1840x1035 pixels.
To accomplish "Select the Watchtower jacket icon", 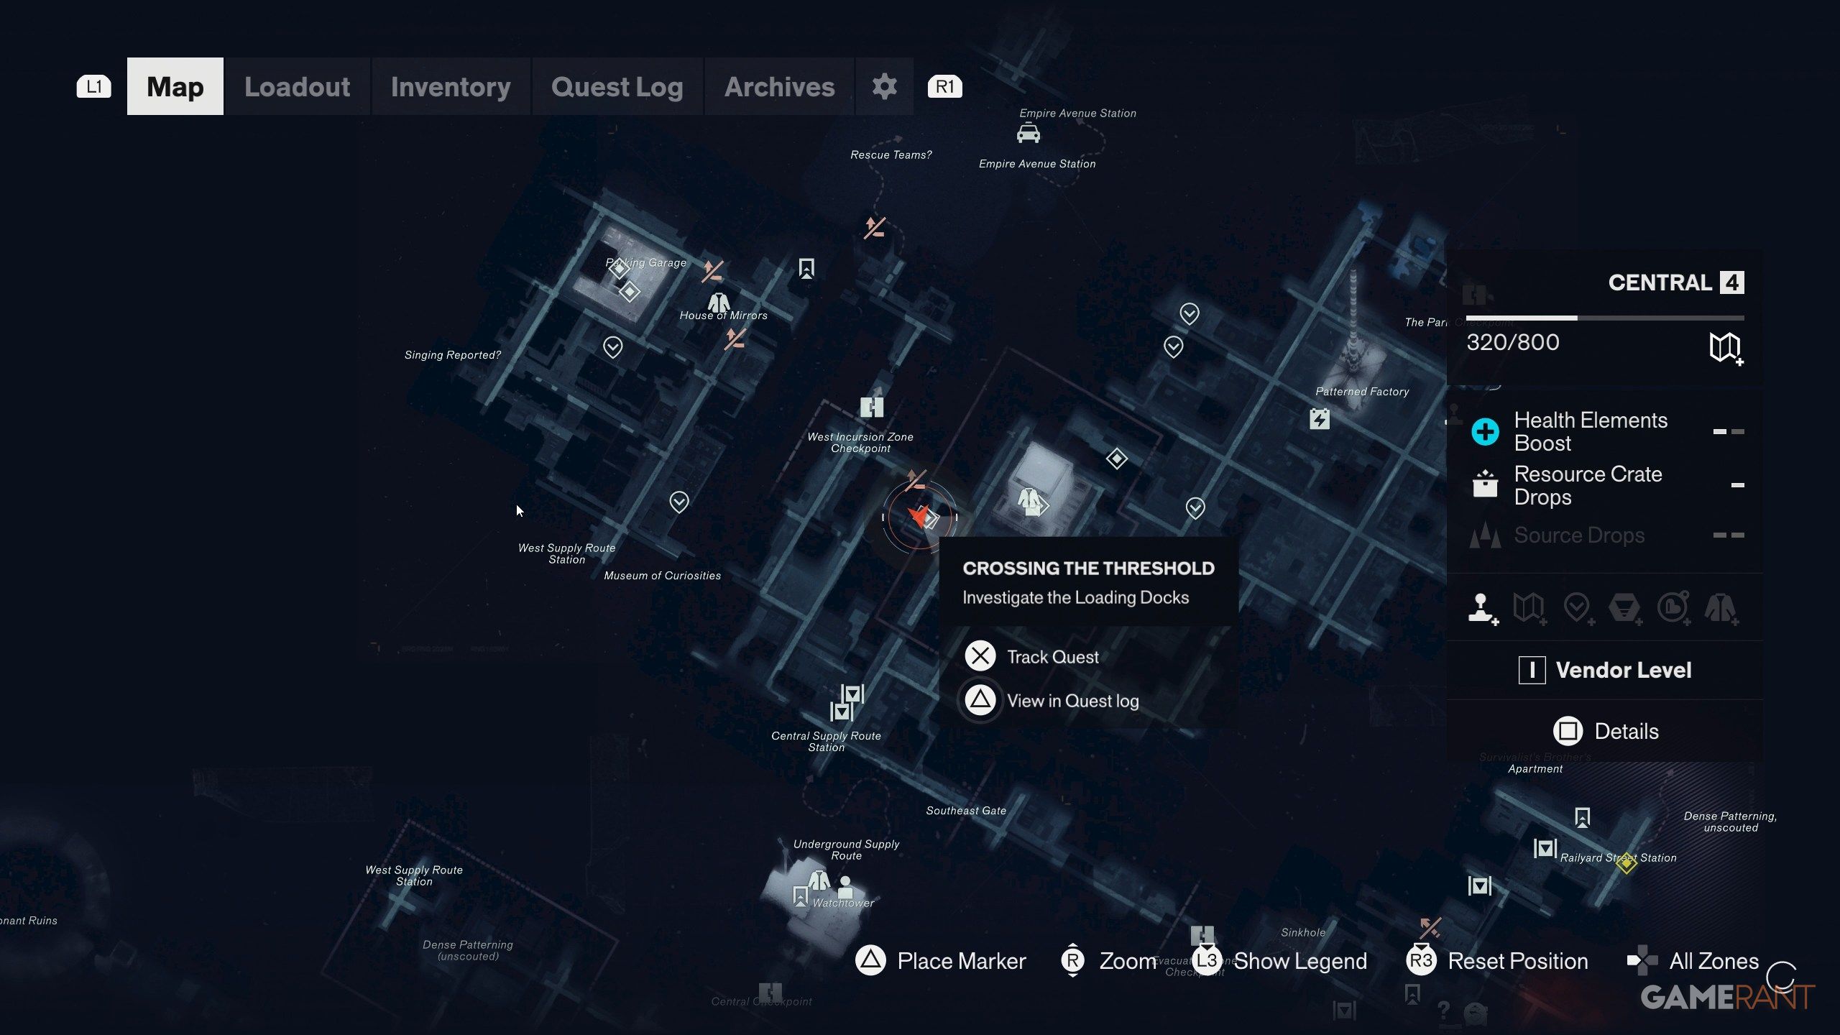I will (818, 880).
